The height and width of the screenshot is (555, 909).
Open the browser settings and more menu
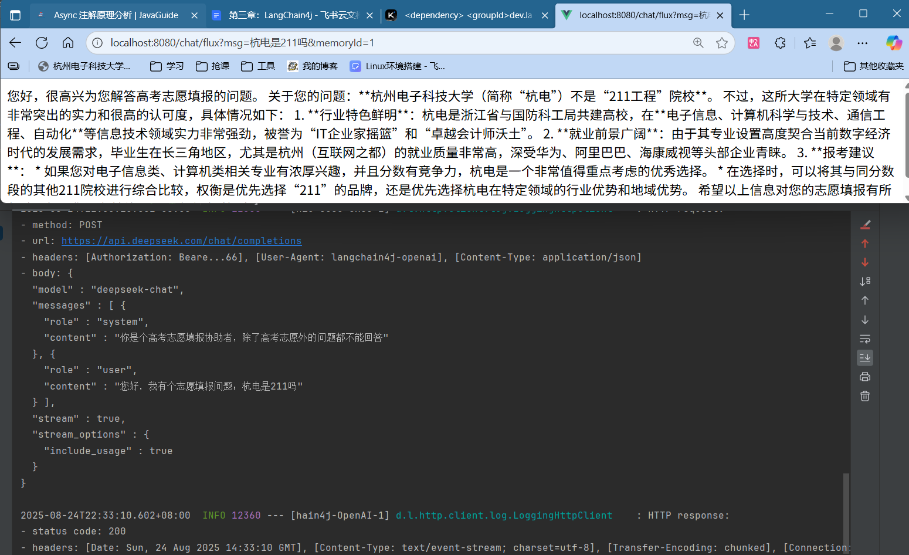pyautogui.click(x=862, y=43)
